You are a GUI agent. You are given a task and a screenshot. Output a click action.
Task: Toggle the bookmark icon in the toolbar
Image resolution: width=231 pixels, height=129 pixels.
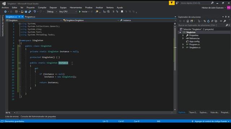[122, 11]
